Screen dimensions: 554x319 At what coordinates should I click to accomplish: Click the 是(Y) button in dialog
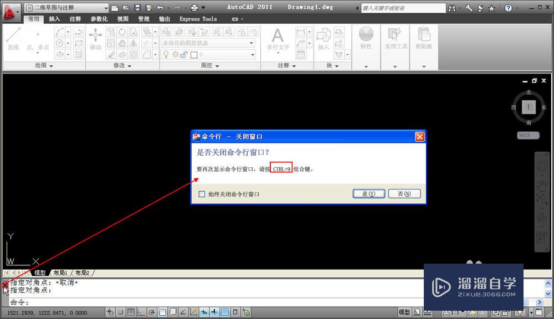click(368, 193)
